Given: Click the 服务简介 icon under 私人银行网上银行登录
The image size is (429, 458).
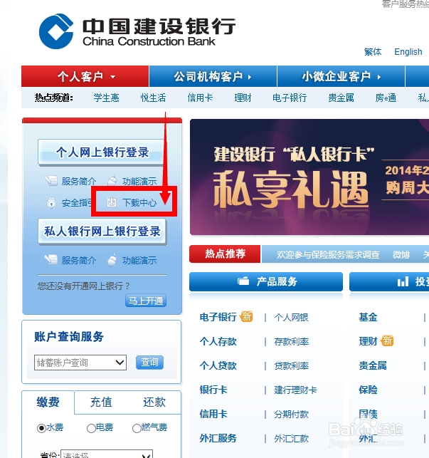Looking at the screenshot, I should point(51,260).
